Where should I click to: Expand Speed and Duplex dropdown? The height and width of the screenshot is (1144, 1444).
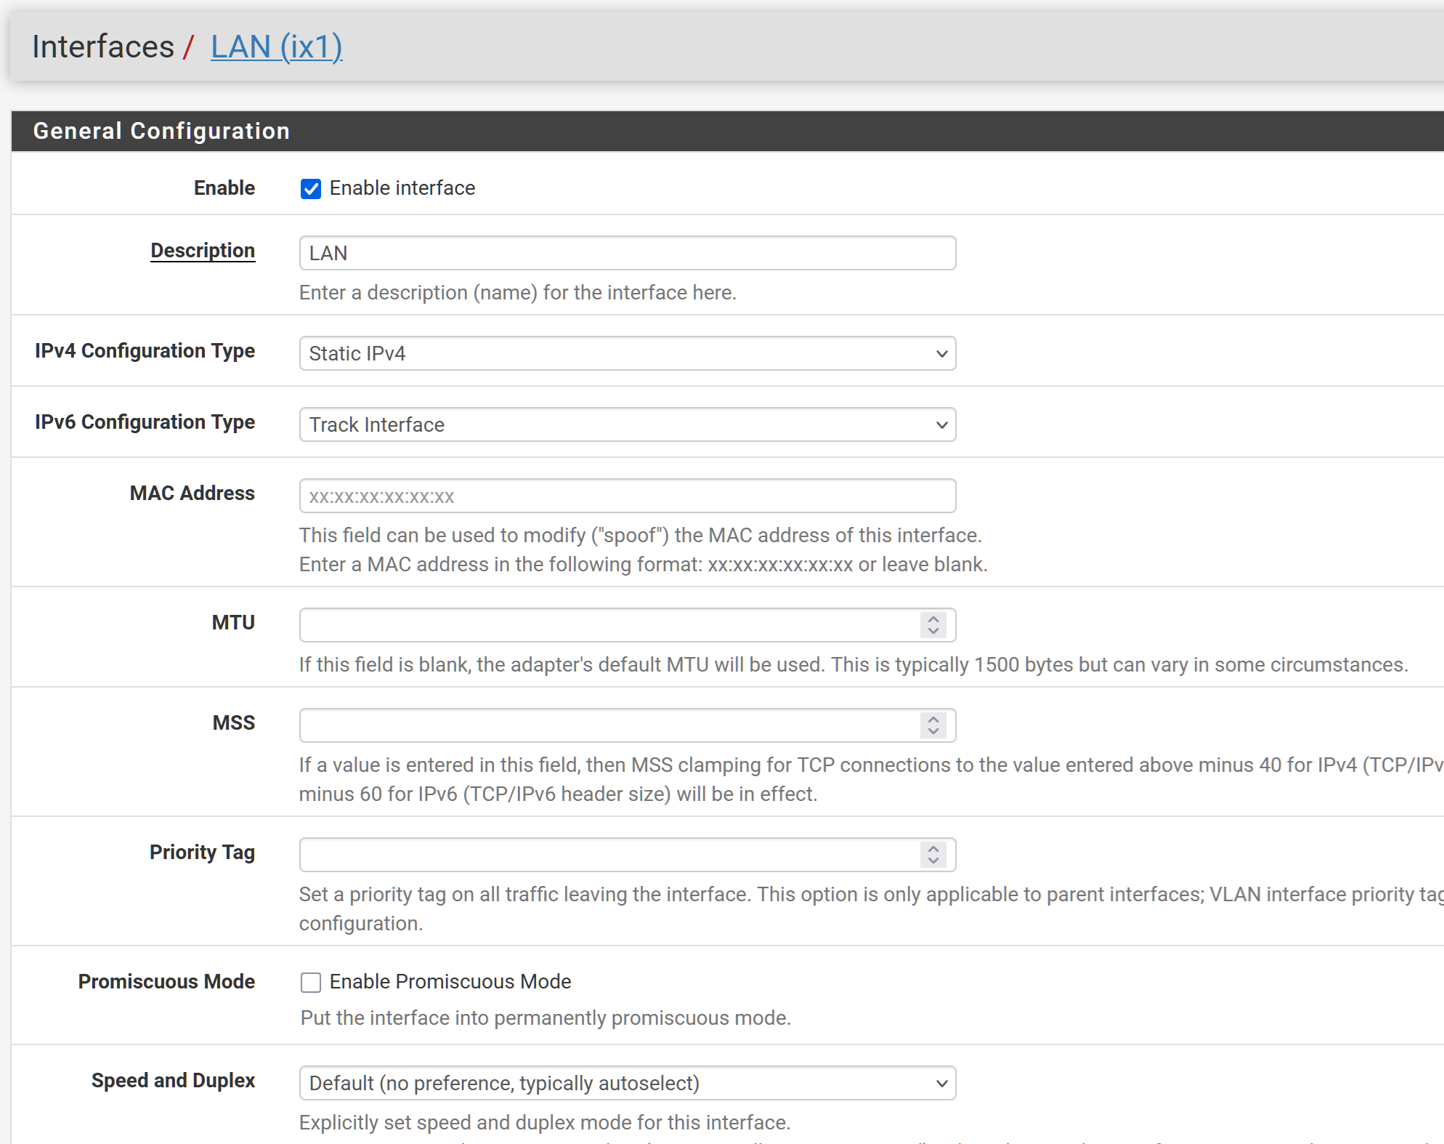pos(628,1083)
